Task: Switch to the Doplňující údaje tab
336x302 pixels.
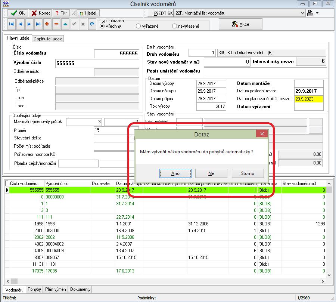Action: coord(48,39)
